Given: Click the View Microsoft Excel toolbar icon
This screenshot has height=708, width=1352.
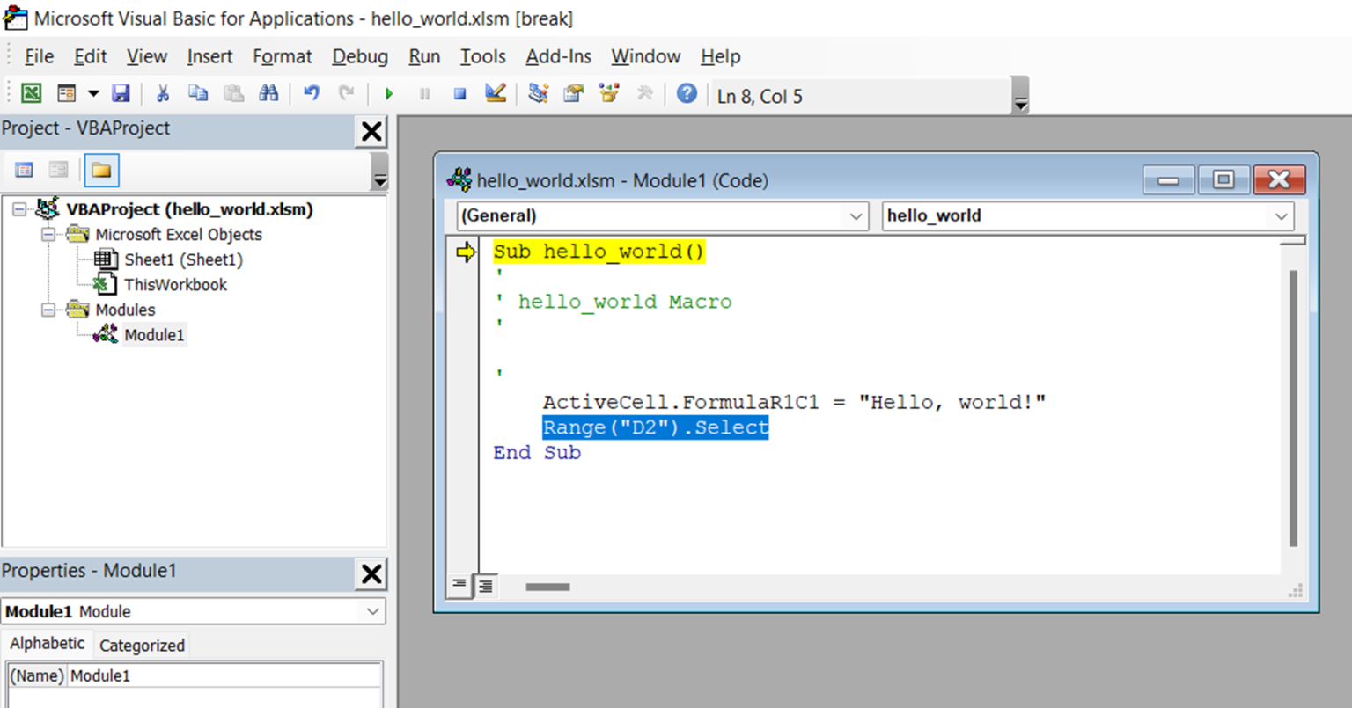Looking at the screenshot, I should pyautogui.click(x=31, y=93).
